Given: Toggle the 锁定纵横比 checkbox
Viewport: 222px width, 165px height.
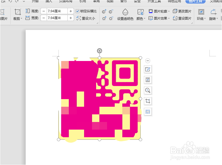Looking at the screenshot, I should (78, 11).
